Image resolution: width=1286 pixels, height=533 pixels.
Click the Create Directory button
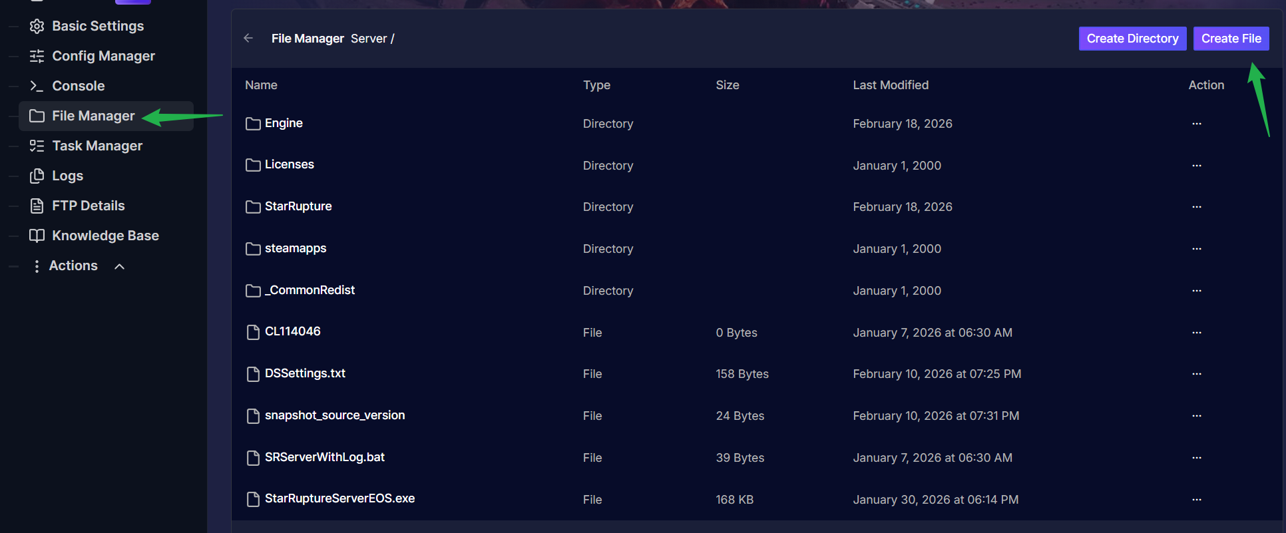tap(1132, 39)
